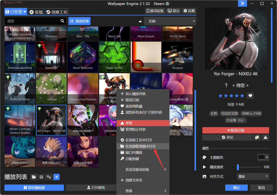Click the palette icon beside 主题配色

tap(205, 157)
